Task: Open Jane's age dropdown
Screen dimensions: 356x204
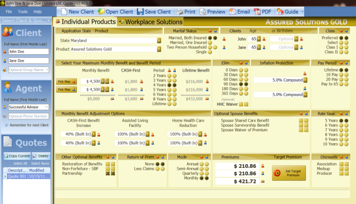Action: point(259,47)
